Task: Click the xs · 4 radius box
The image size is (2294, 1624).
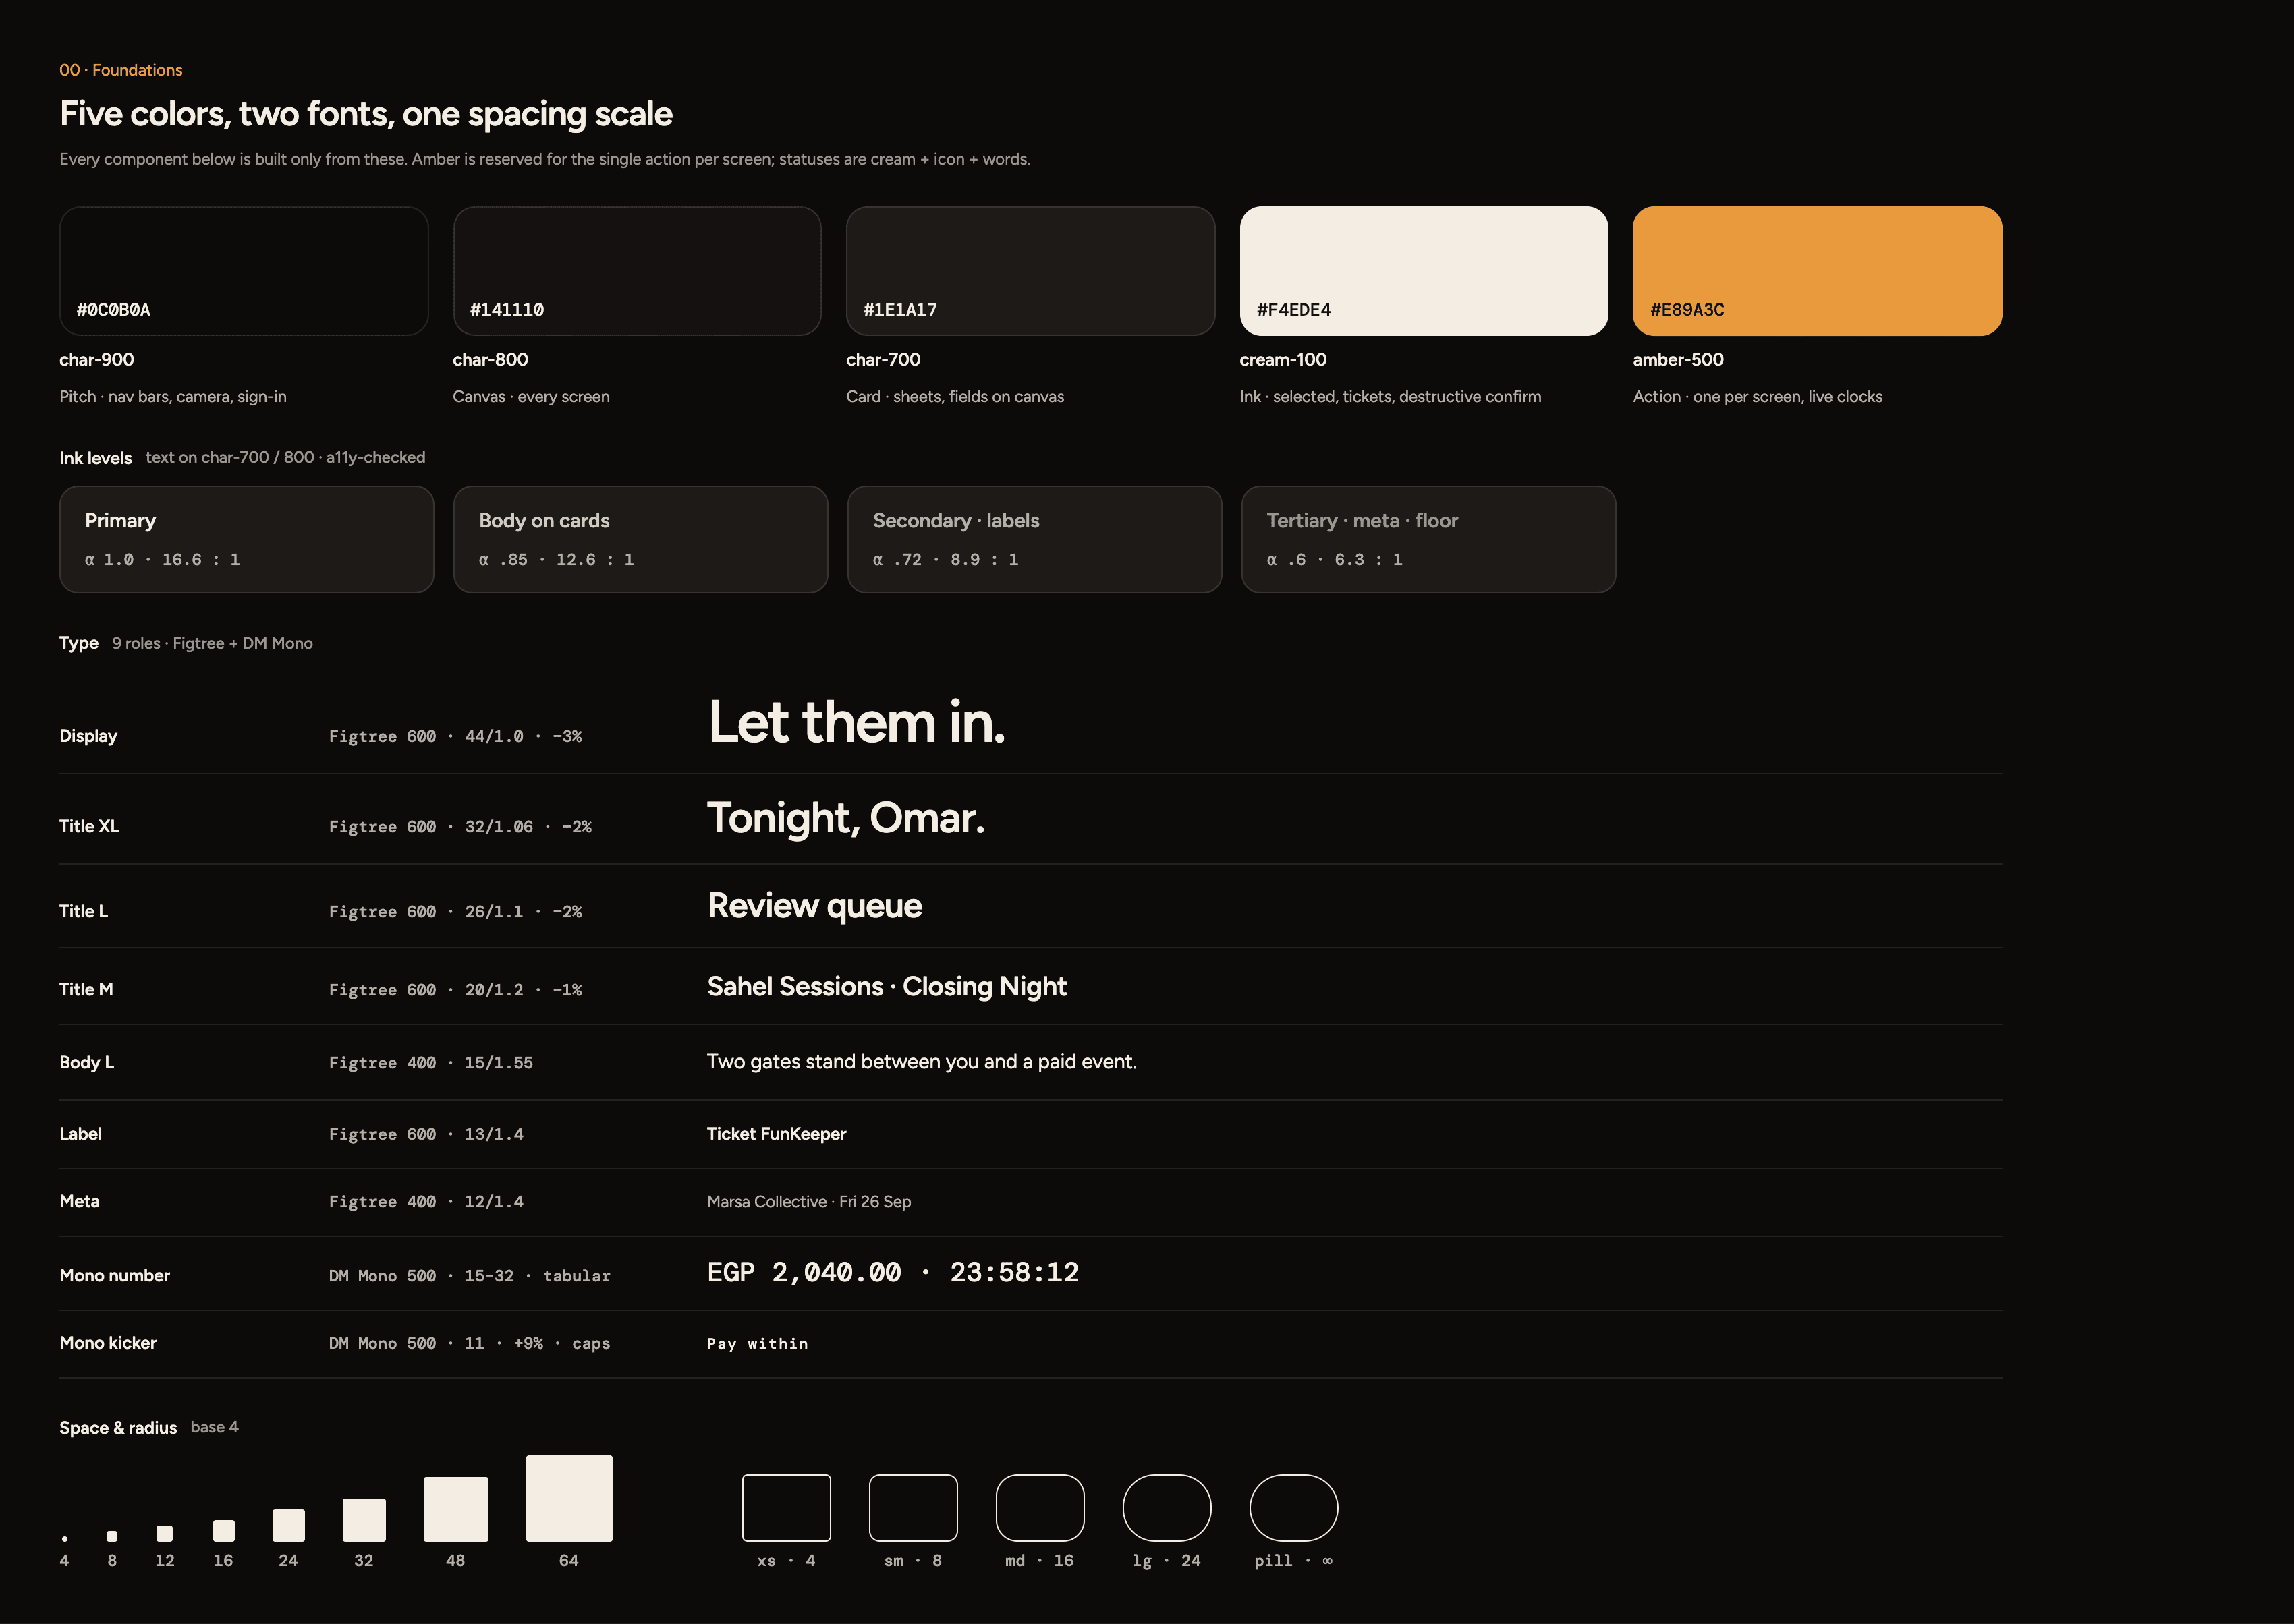Action: tap(786, 1508)
